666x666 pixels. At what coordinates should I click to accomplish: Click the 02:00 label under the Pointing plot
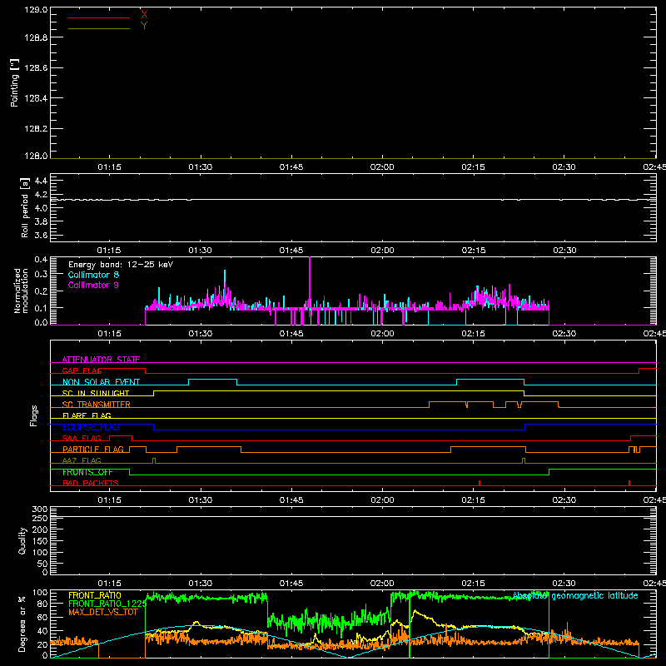[x=382, y=167]
